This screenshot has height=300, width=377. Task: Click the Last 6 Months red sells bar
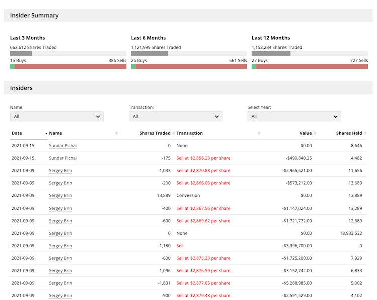(x=191, y=66)
